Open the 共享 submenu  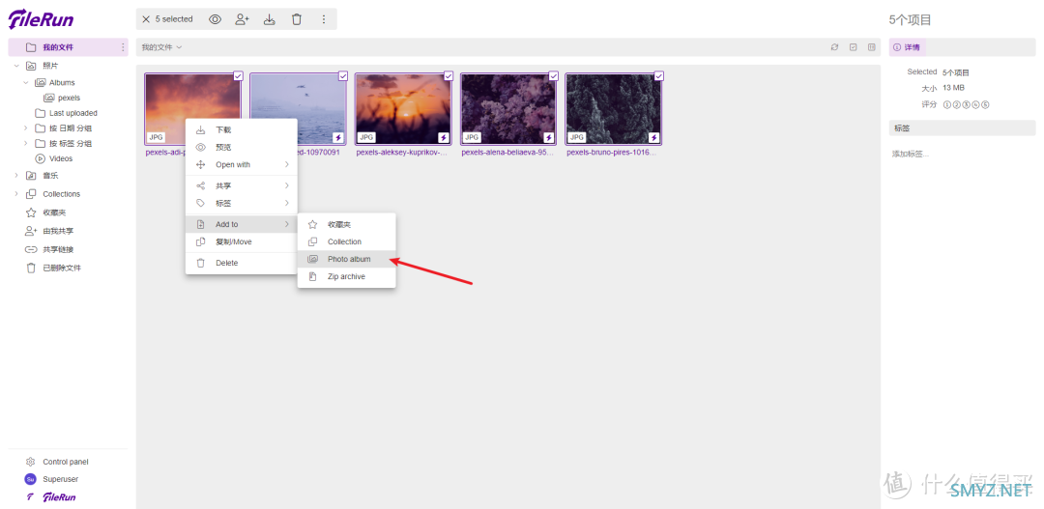coord(241,185)
